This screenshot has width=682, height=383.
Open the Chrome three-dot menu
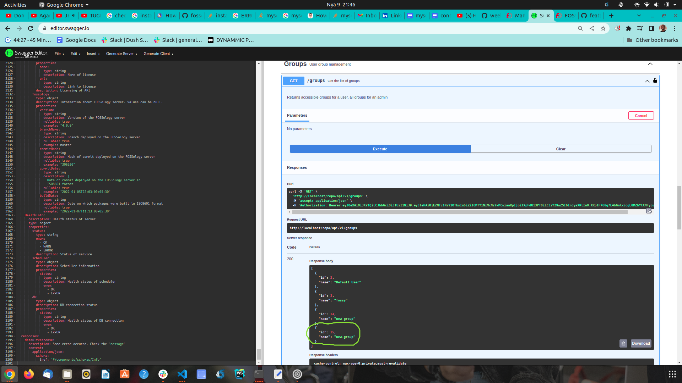(674, 28)
